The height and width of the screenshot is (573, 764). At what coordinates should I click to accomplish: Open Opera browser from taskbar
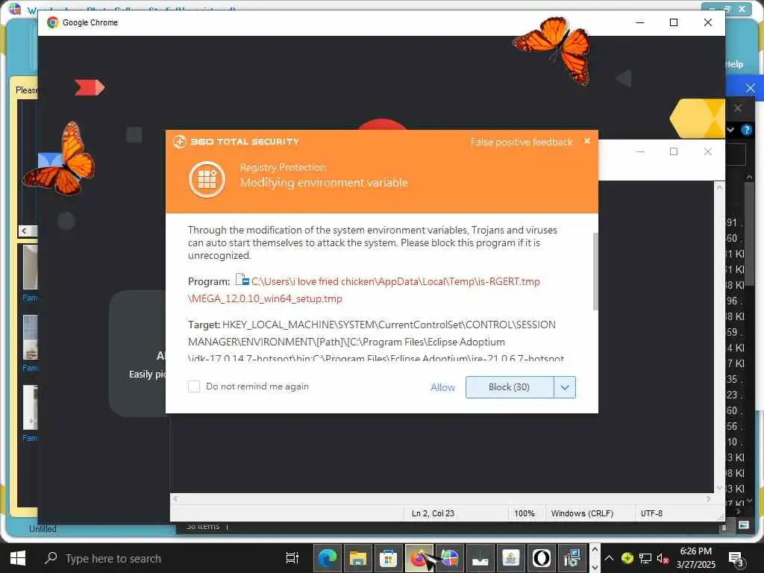tap(542, 558)
